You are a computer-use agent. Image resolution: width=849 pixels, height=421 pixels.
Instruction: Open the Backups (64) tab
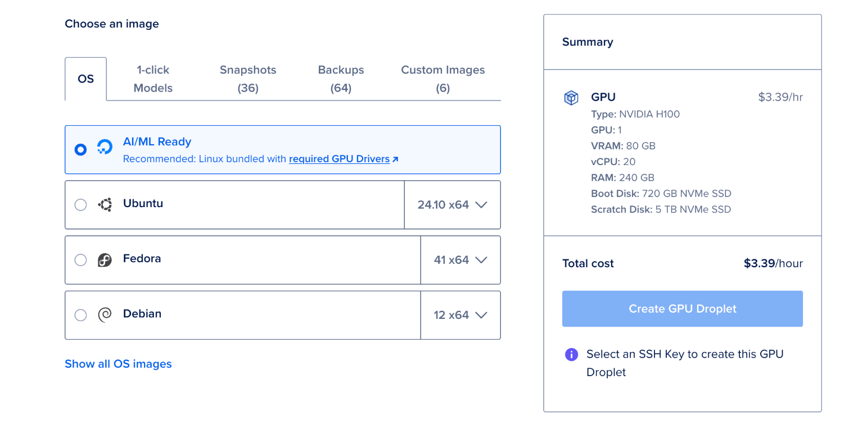(341, 79)
